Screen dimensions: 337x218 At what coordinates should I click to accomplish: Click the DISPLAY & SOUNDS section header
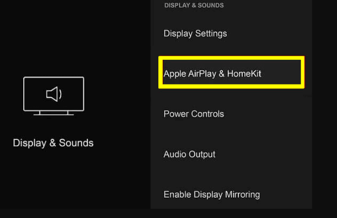click(x=194, y=5)
